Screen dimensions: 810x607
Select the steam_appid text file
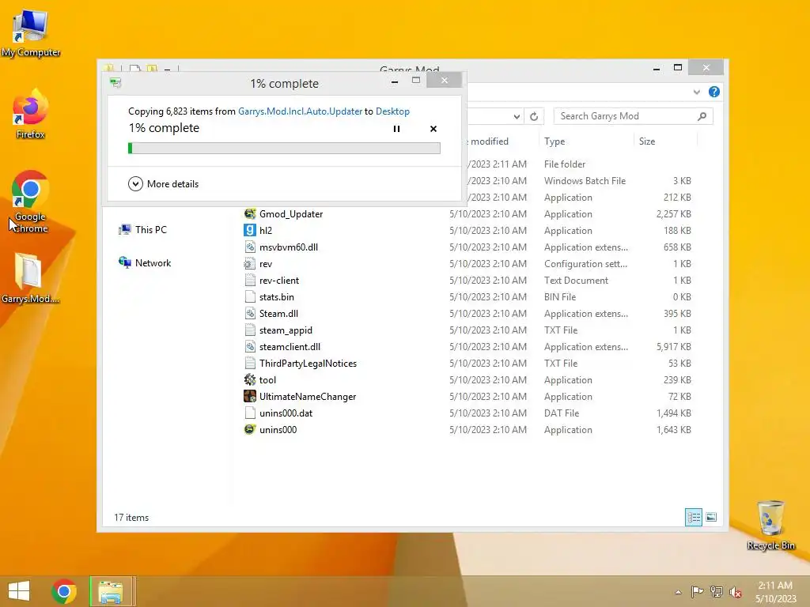point(278,330)
